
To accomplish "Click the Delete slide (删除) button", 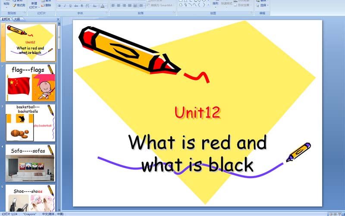I will tap(46, 5).
